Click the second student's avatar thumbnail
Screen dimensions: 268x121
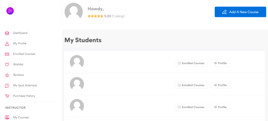[x=77, y=83]
